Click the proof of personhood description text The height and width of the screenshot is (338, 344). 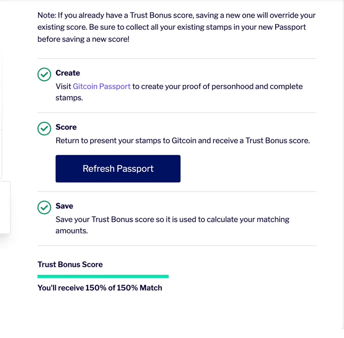[179, 92]
